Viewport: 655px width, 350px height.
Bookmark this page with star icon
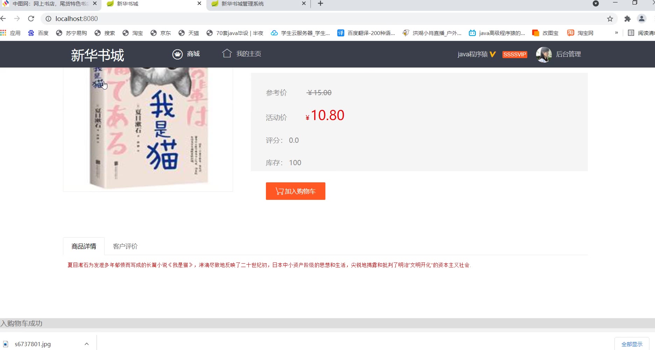pyautogui.click(x=610, y=19)
